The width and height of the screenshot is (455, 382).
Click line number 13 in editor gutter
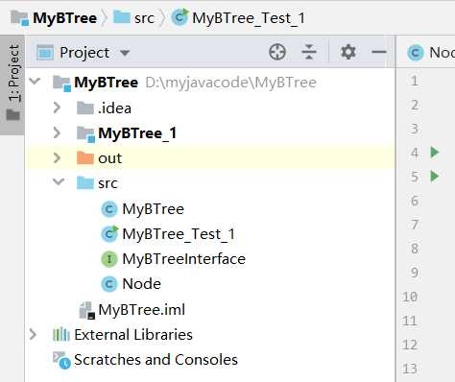pyautogui.click(x=410, y=369)
